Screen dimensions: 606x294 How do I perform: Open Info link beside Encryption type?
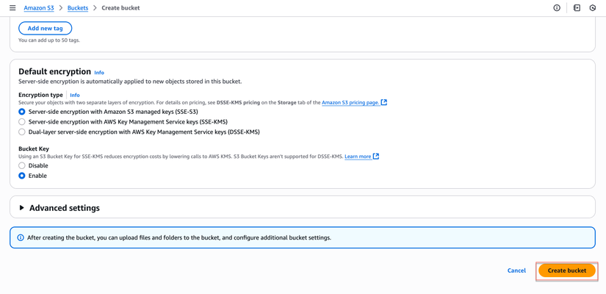tap(75, 96)
